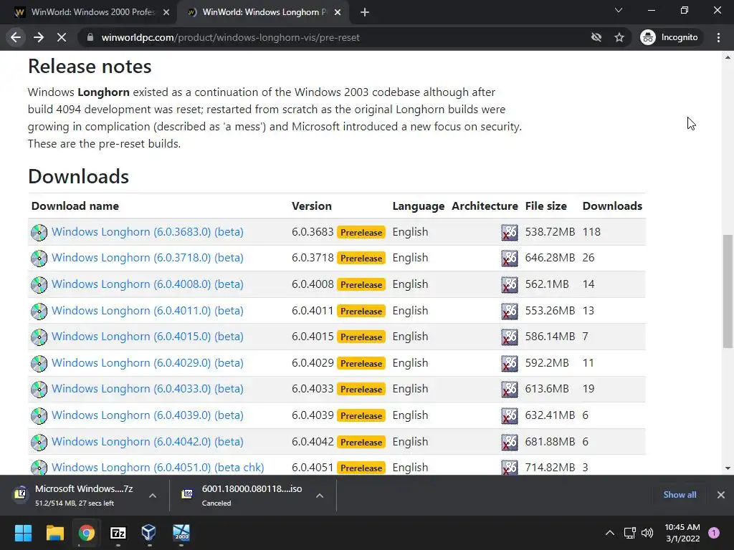The width and height of the screenshot is (734, 550).
Task: Open Windows Longhorn (6.0.4029.0) beta download
Action: coord(148,363)
